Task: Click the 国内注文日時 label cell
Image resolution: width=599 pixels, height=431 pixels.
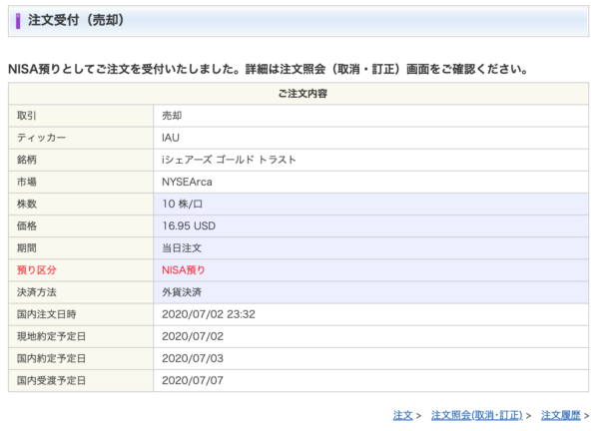Action: pyautogui.click(x=81, y=314)
